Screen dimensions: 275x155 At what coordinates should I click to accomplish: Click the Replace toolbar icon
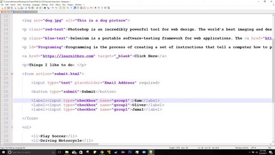pyautogui.click(x=48, y=8)
